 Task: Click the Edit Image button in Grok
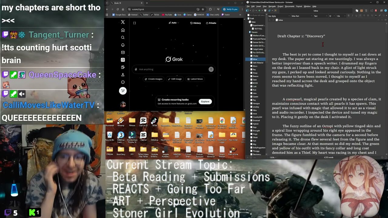(x=175, y=79)
